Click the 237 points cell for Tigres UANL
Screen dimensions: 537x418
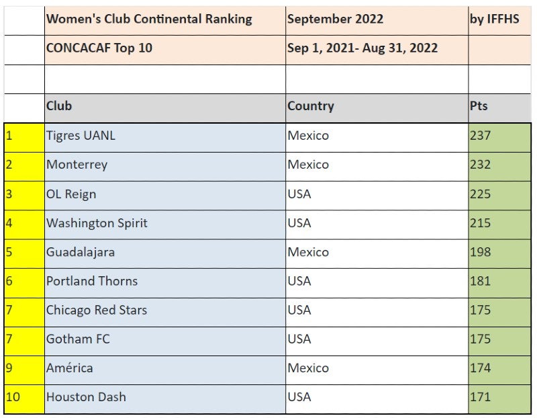(x=498, y=136)
